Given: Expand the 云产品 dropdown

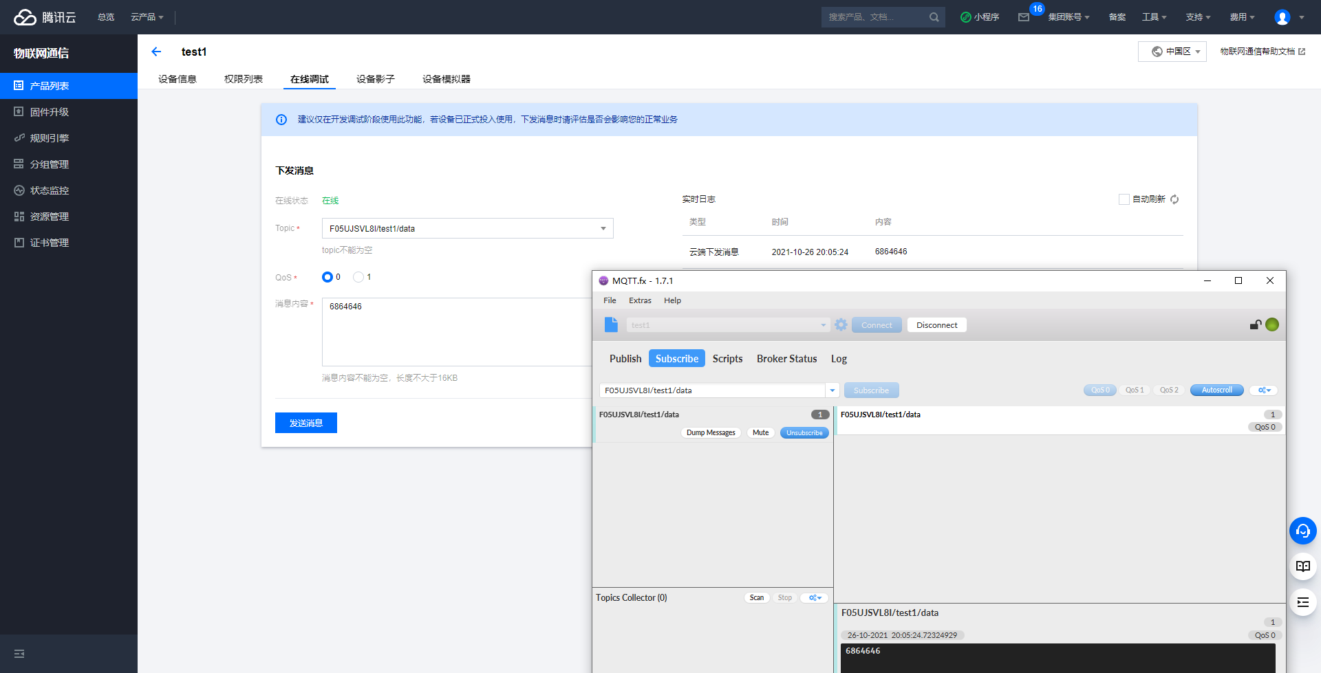Looking at the screenshot, I should pyautogui.click(x=147, y=17).
